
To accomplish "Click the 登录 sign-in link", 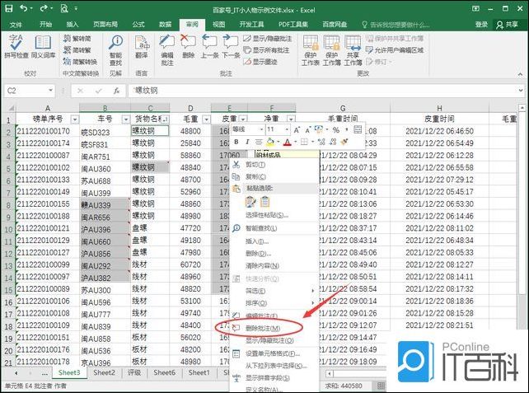I will 481,24.
